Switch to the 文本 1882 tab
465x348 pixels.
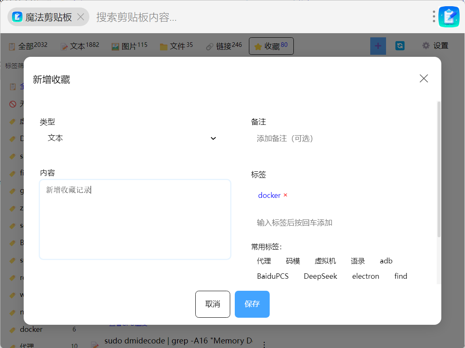click(x=80, y=46)
